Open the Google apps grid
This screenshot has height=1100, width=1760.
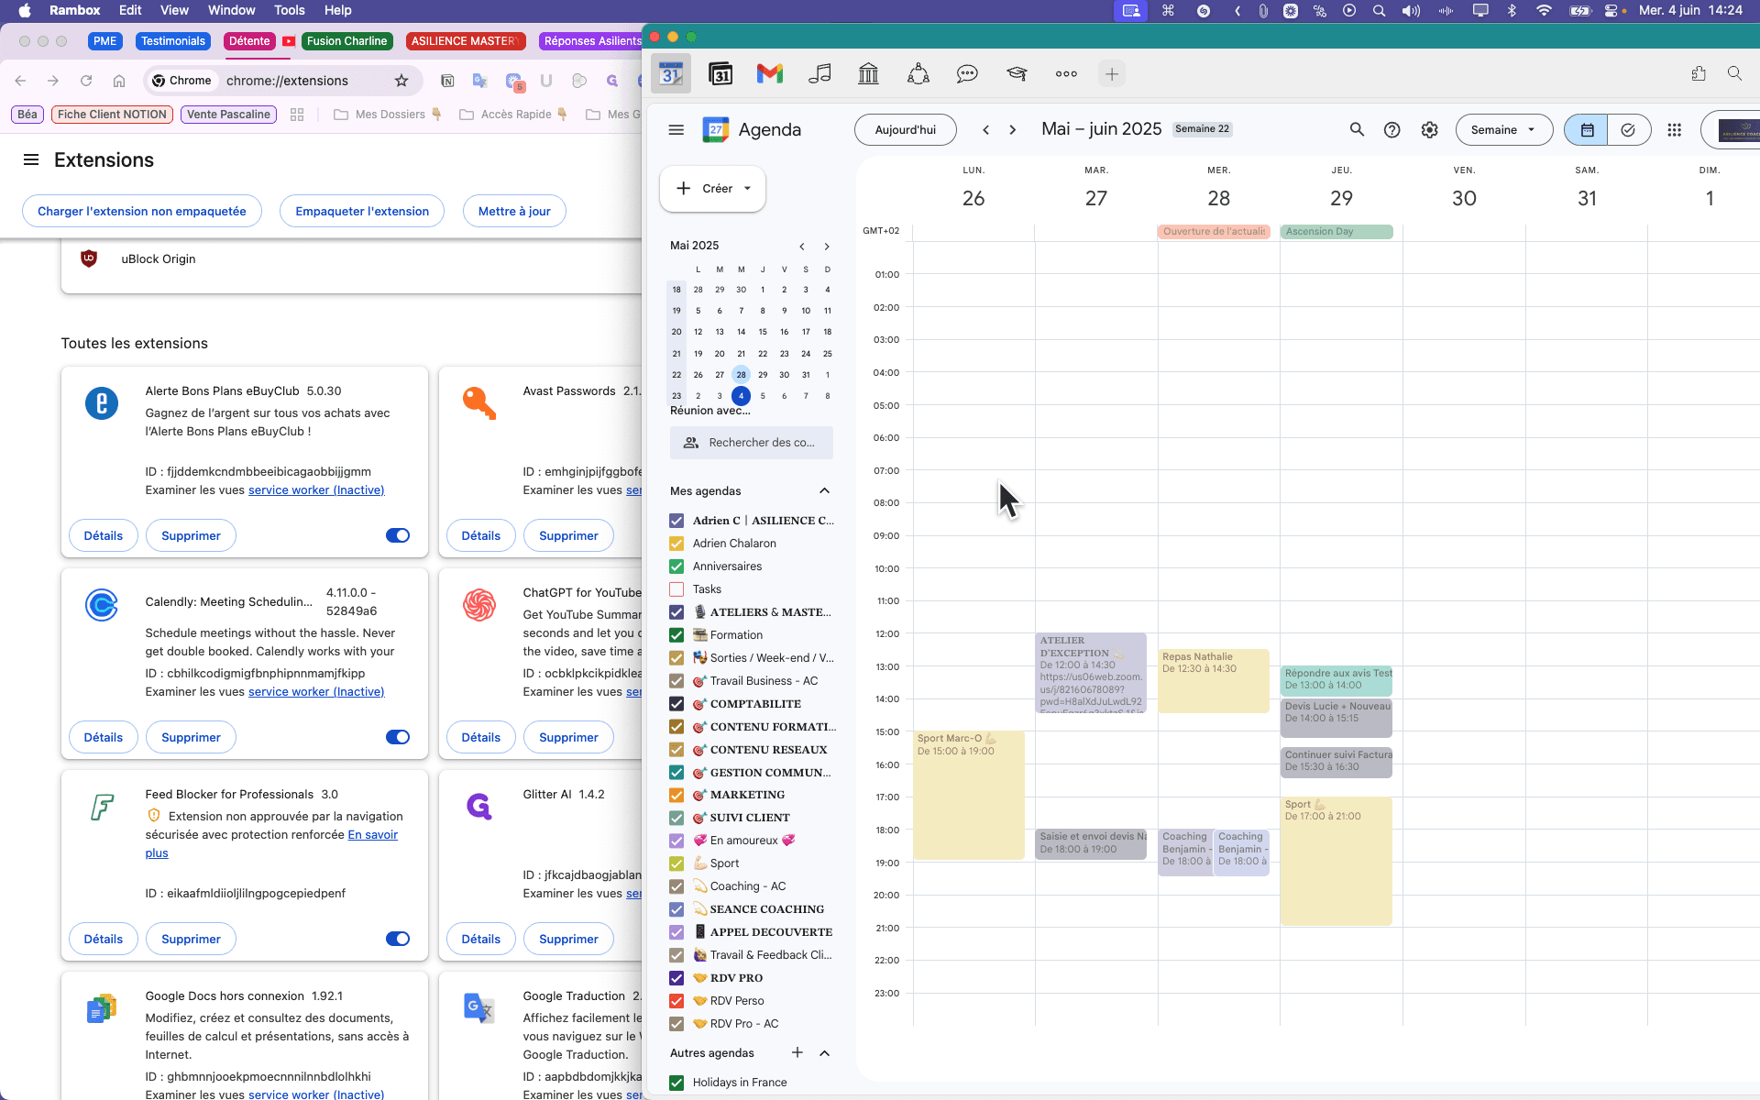pos(1675,130)
